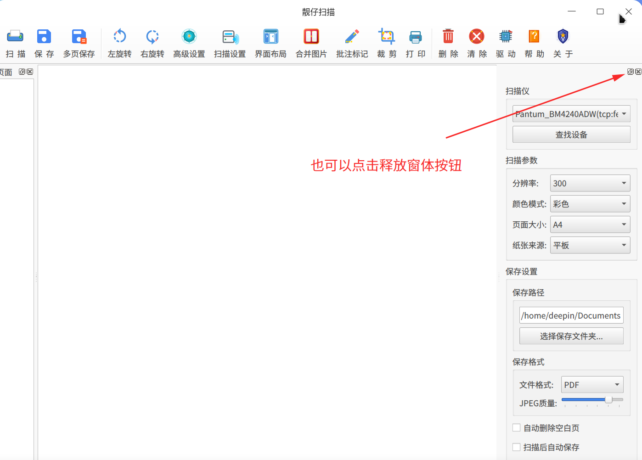
Task: Open 帮助 help icon
Action: click(534, 37)
